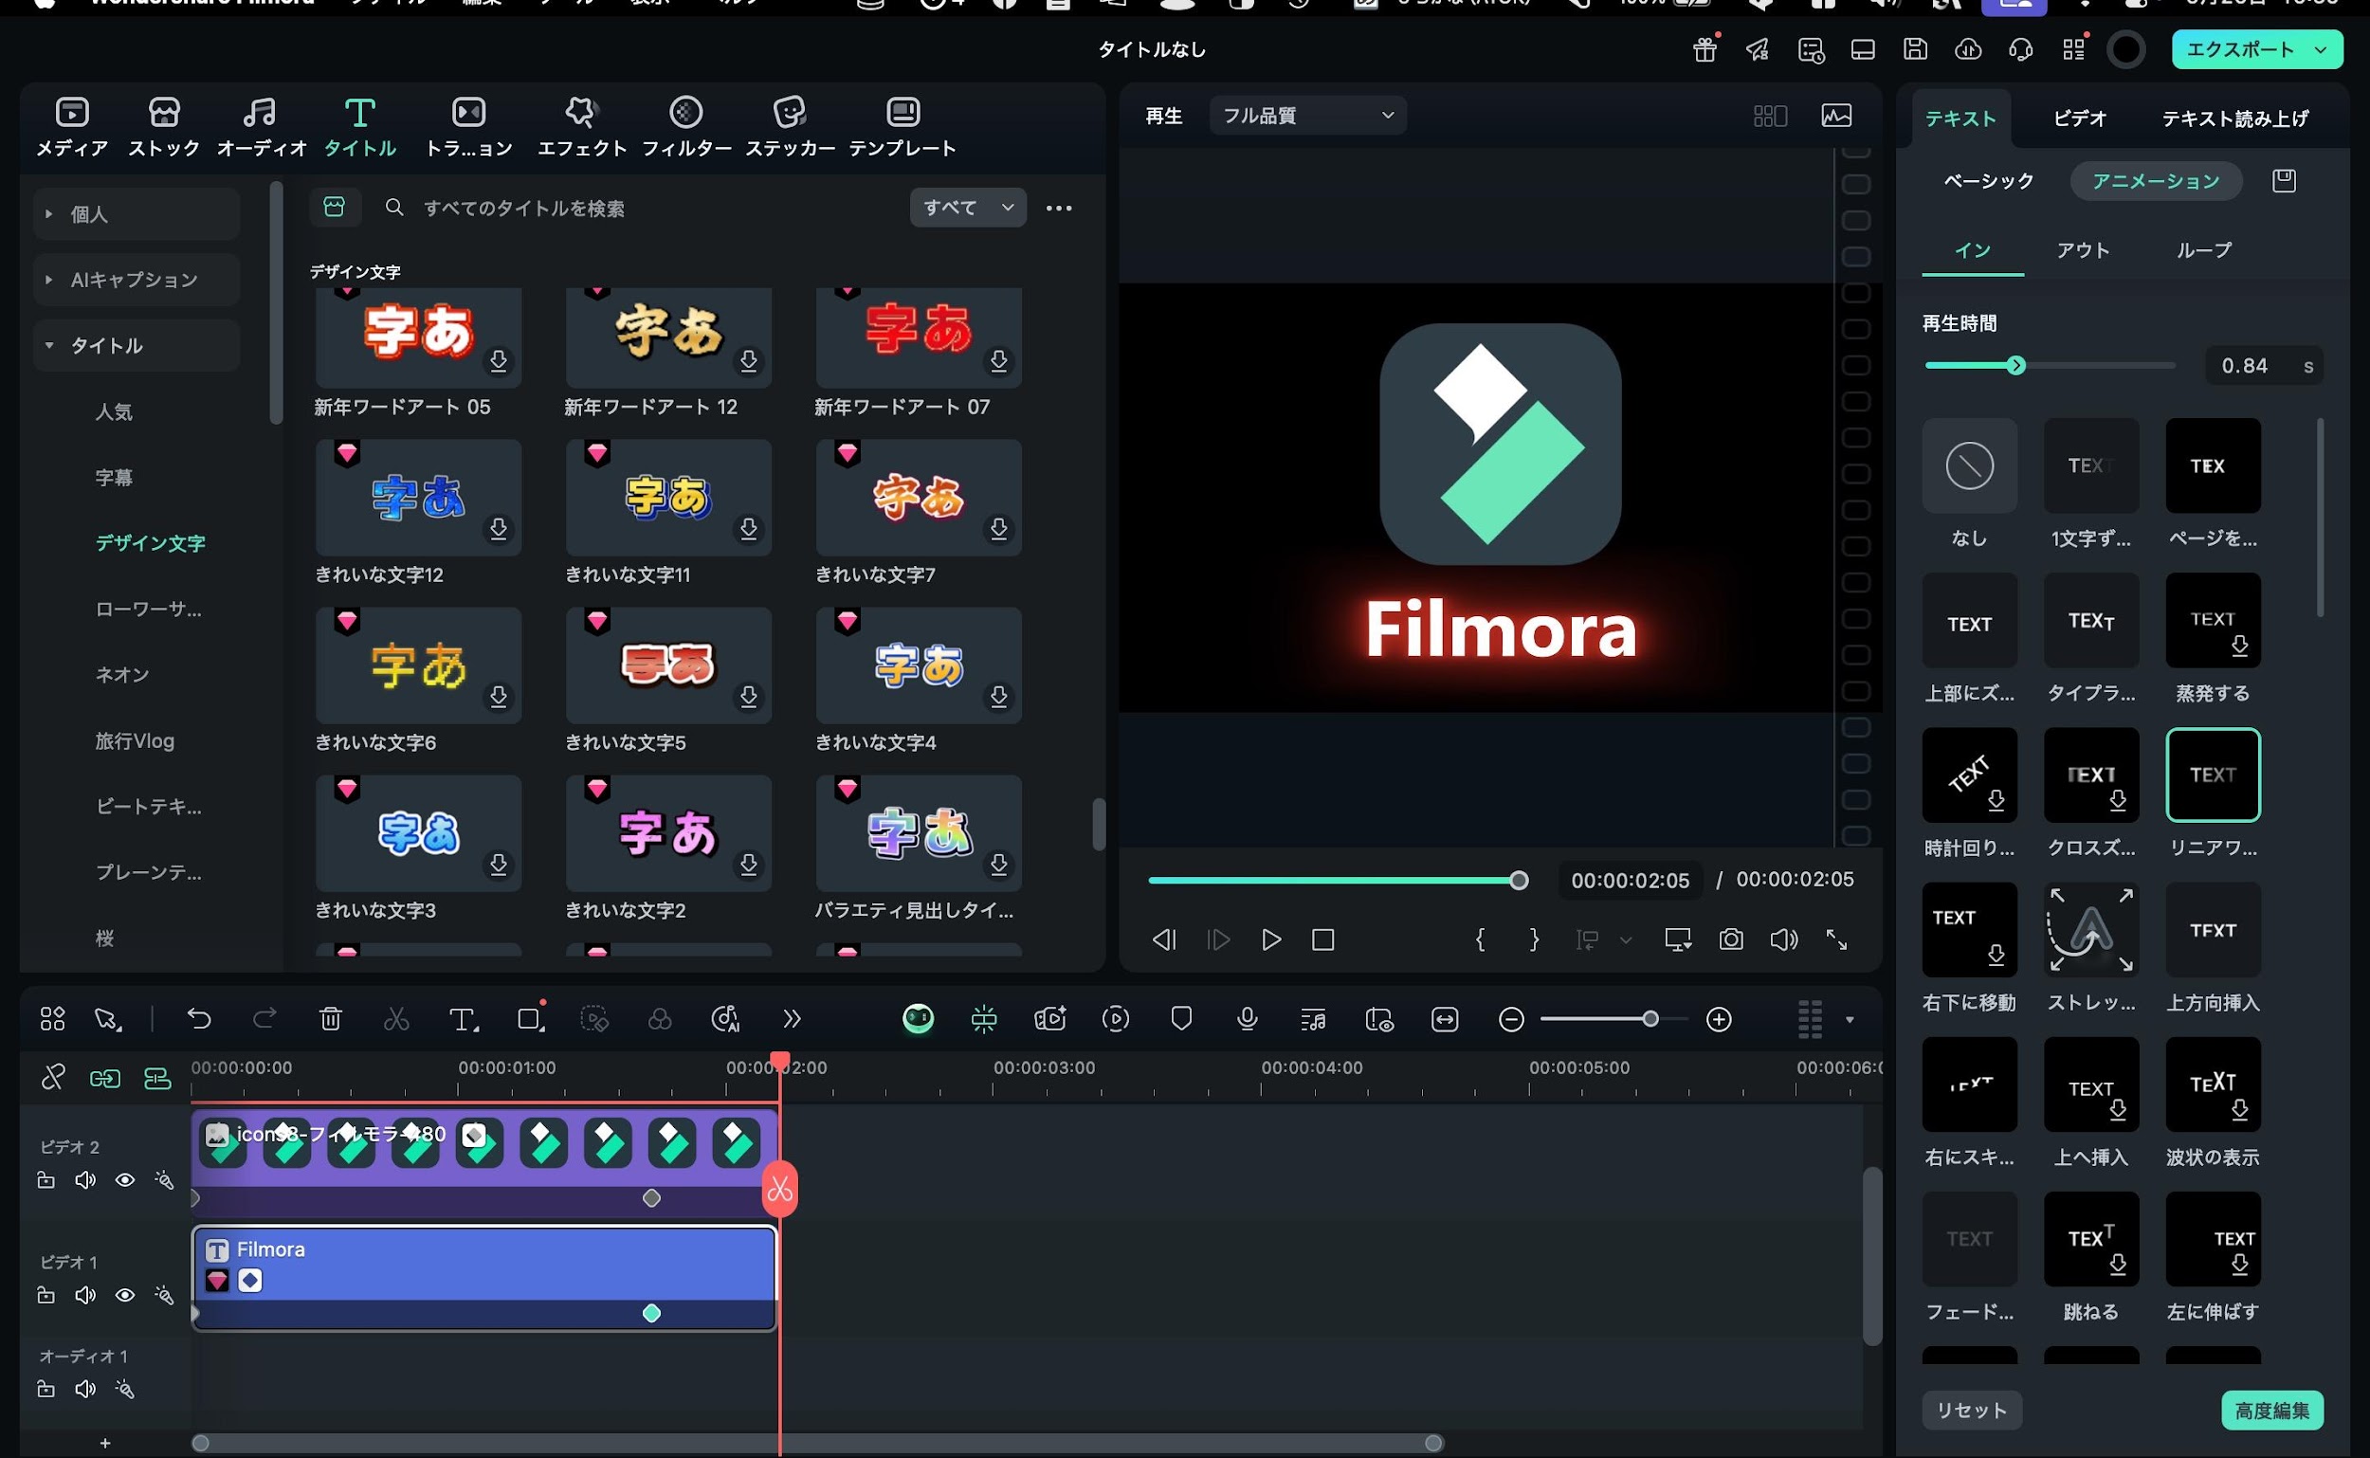Open the Audio library icon
The width and height of the screenshot is (2370, 1458).
[260, 113]
